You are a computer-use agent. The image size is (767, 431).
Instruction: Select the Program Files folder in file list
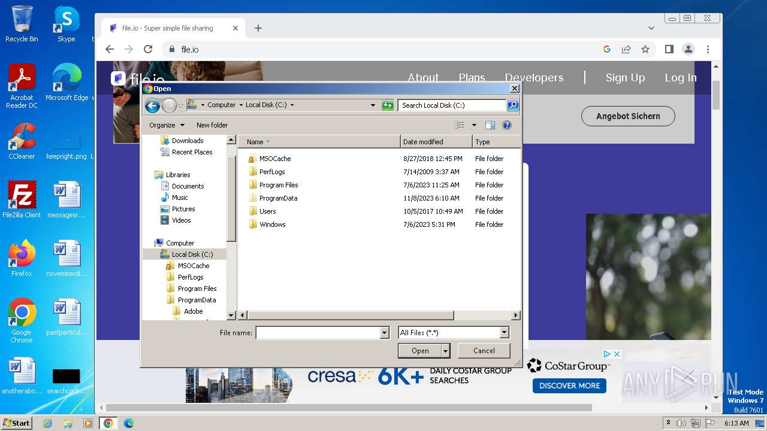point(279,185)
